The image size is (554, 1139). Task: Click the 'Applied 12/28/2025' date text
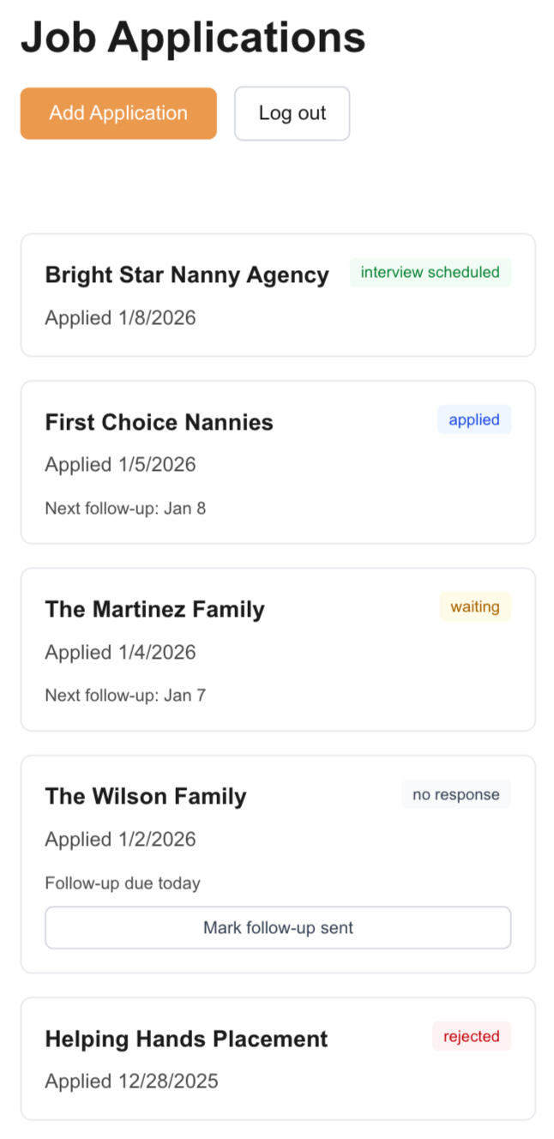[131, 1081]
